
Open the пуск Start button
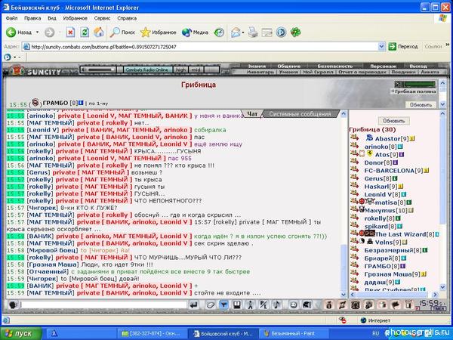(x=20, y=333)
